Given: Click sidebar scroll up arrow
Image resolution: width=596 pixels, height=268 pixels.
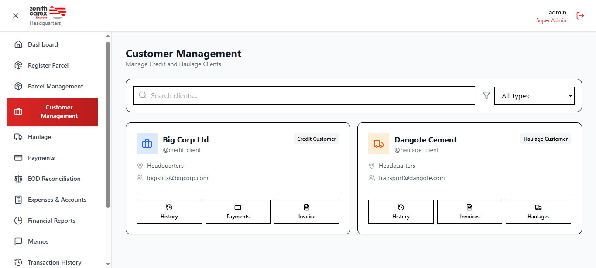Looking at the screenshot, I should (108, 36).
